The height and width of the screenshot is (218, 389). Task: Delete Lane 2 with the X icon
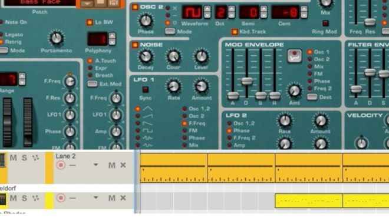123,165
